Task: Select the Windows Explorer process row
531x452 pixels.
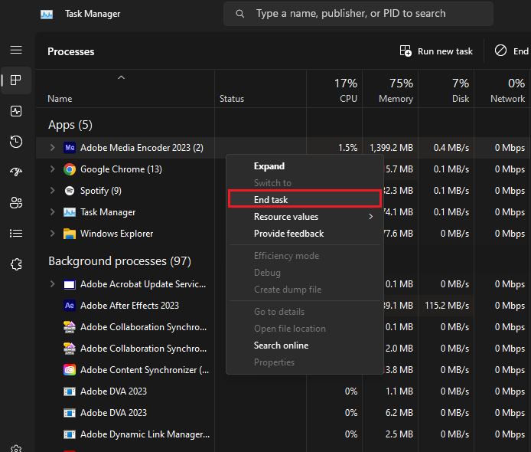Action: [116, 234]
